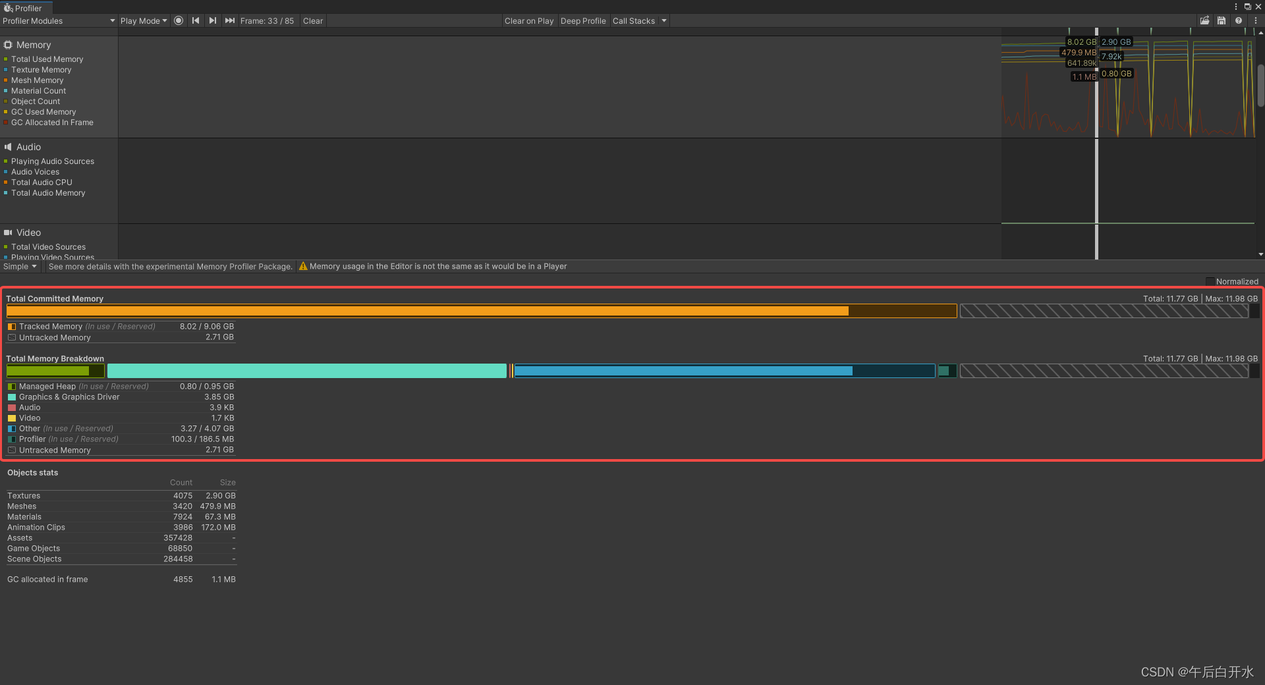Jump to the current/last frame icon

[229, 20]
